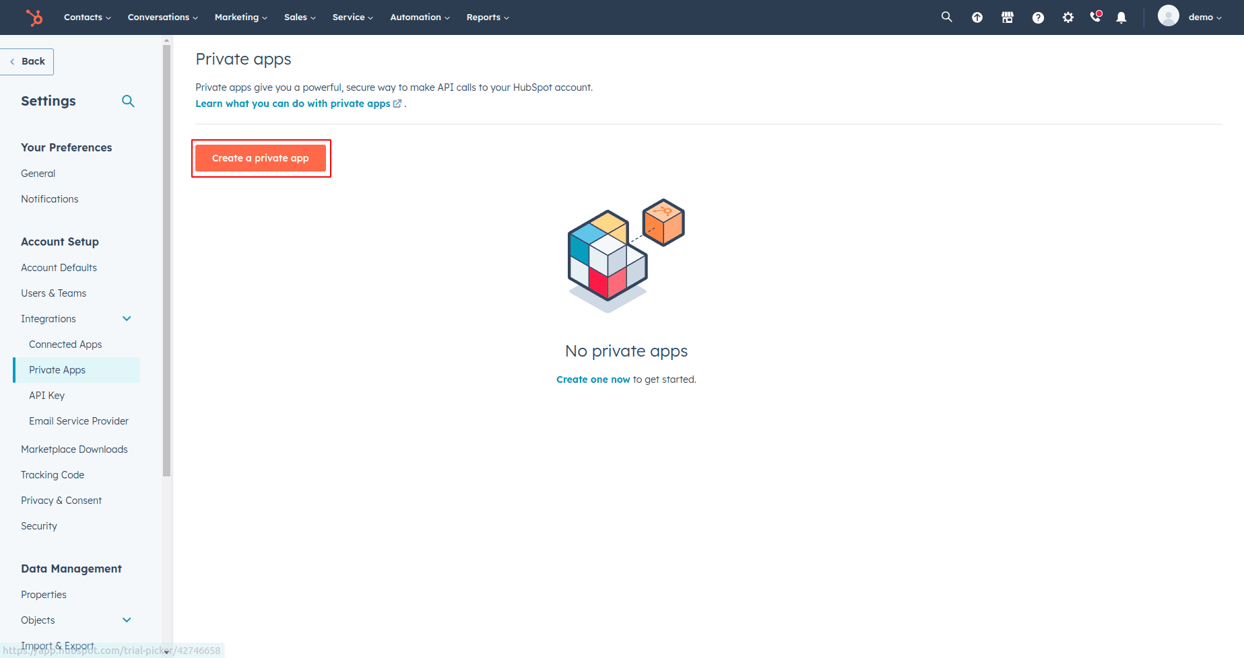Click the upgrade arrow icon

(x=977, y=17)
